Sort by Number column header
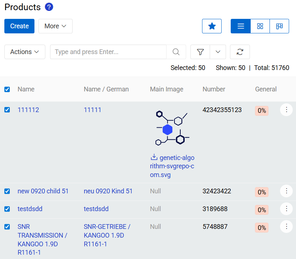The width and height of the screenshot is (296, 259). tap(214, 89)
